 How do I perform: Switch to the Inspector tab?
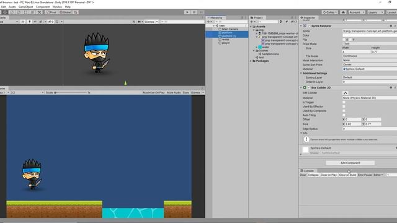click(308, 17)
